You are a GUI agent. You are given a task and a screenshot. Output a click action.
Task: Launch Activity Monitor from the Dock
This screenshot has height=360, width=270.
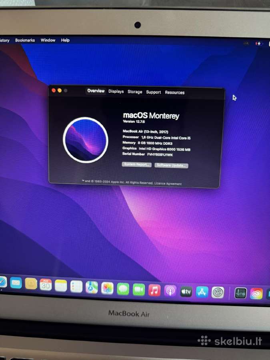coord(240,294)
